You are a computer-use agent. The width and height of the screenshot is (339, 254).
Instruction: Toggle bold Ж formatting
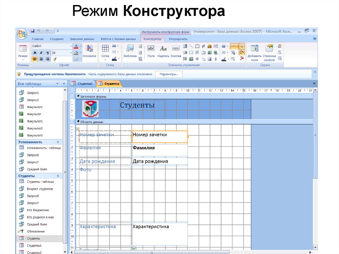pos(35,53)
